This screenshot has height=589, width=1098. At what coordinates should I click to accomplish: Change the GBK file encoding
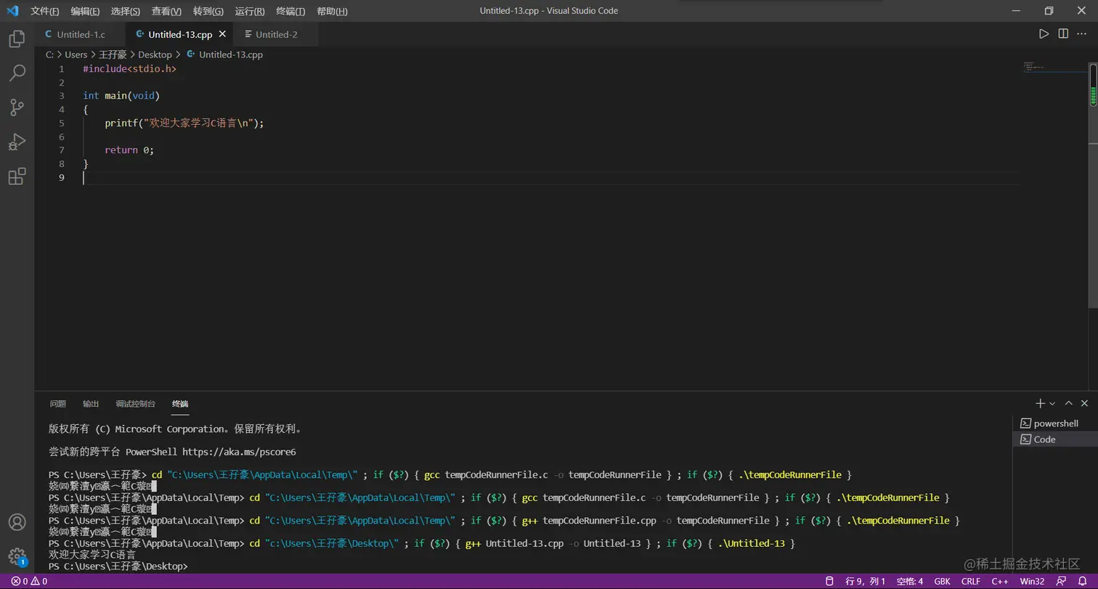pos(942,581)
